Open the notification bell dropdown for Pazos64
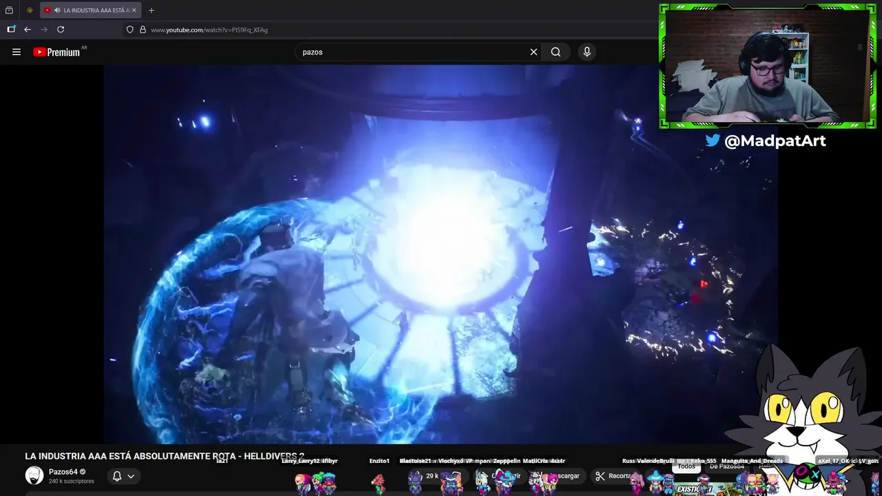Image resolution: width=882 pixels, height=496 pixels. coord(123,476)
